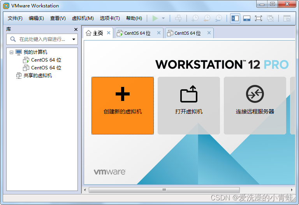299x205 pixels.
Task: Open the power options dropdown arrow
Action: (163, 18)
